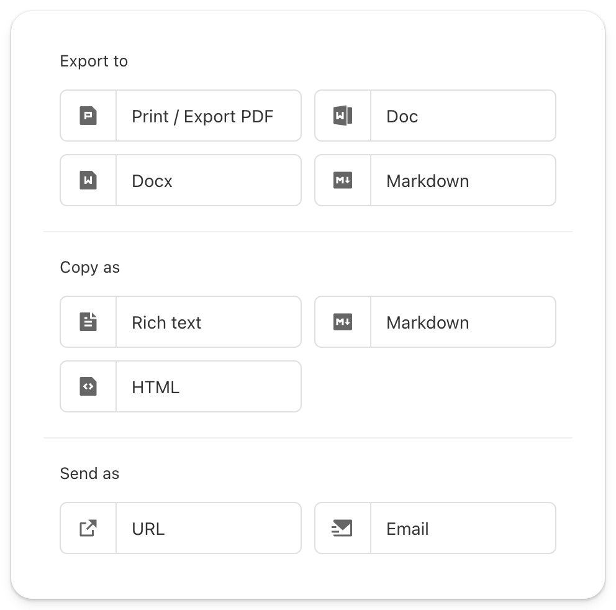
Task: Send the document as URL
Action: [x=148, y=529]
